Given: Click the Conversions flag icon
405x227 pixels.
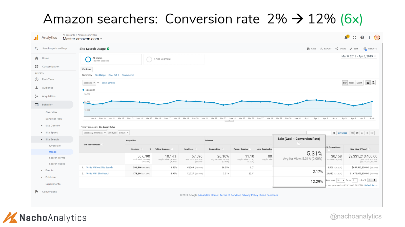Looking at the screenshot, I should coord(36,192).
